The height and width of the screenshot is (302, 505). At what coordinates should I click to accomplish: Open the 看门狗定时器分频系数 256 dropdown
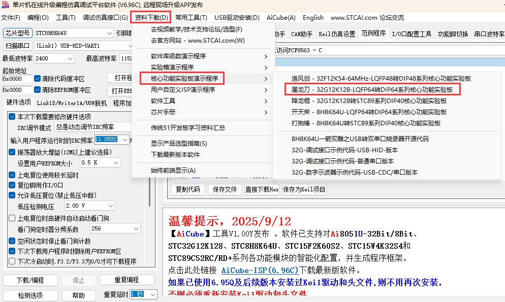click(115, 229)
